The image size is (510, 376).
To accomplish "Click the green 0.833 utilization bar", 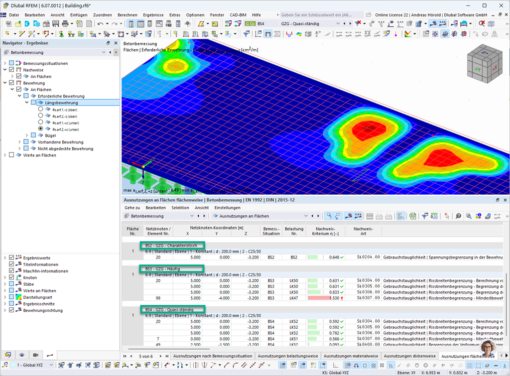I will pyautogui.click(x=314, y=292).
